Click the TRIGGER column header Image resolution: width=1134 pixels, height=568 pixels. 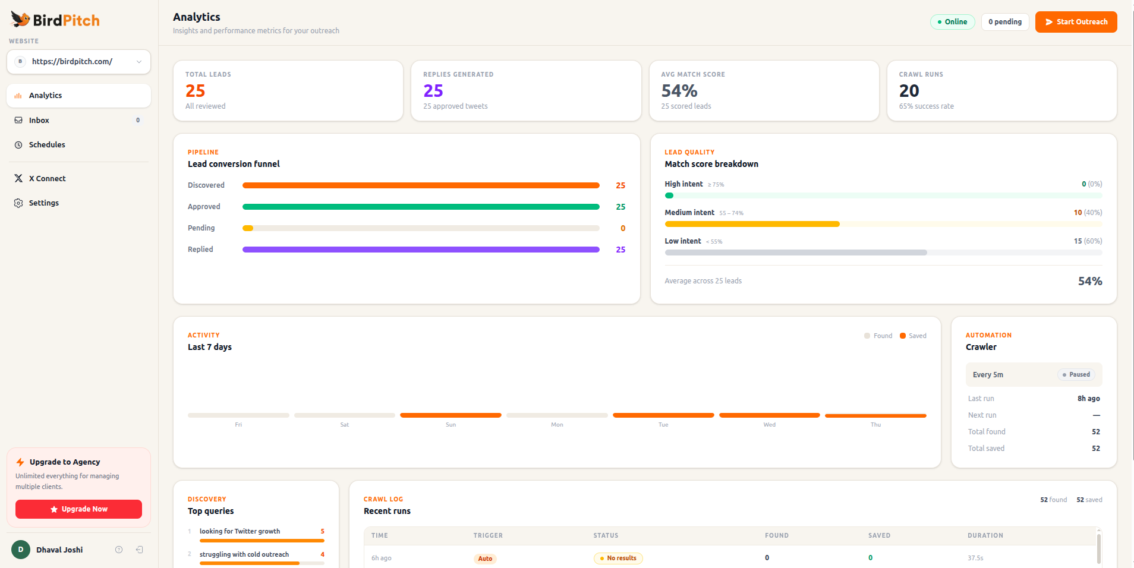[488, 535]
